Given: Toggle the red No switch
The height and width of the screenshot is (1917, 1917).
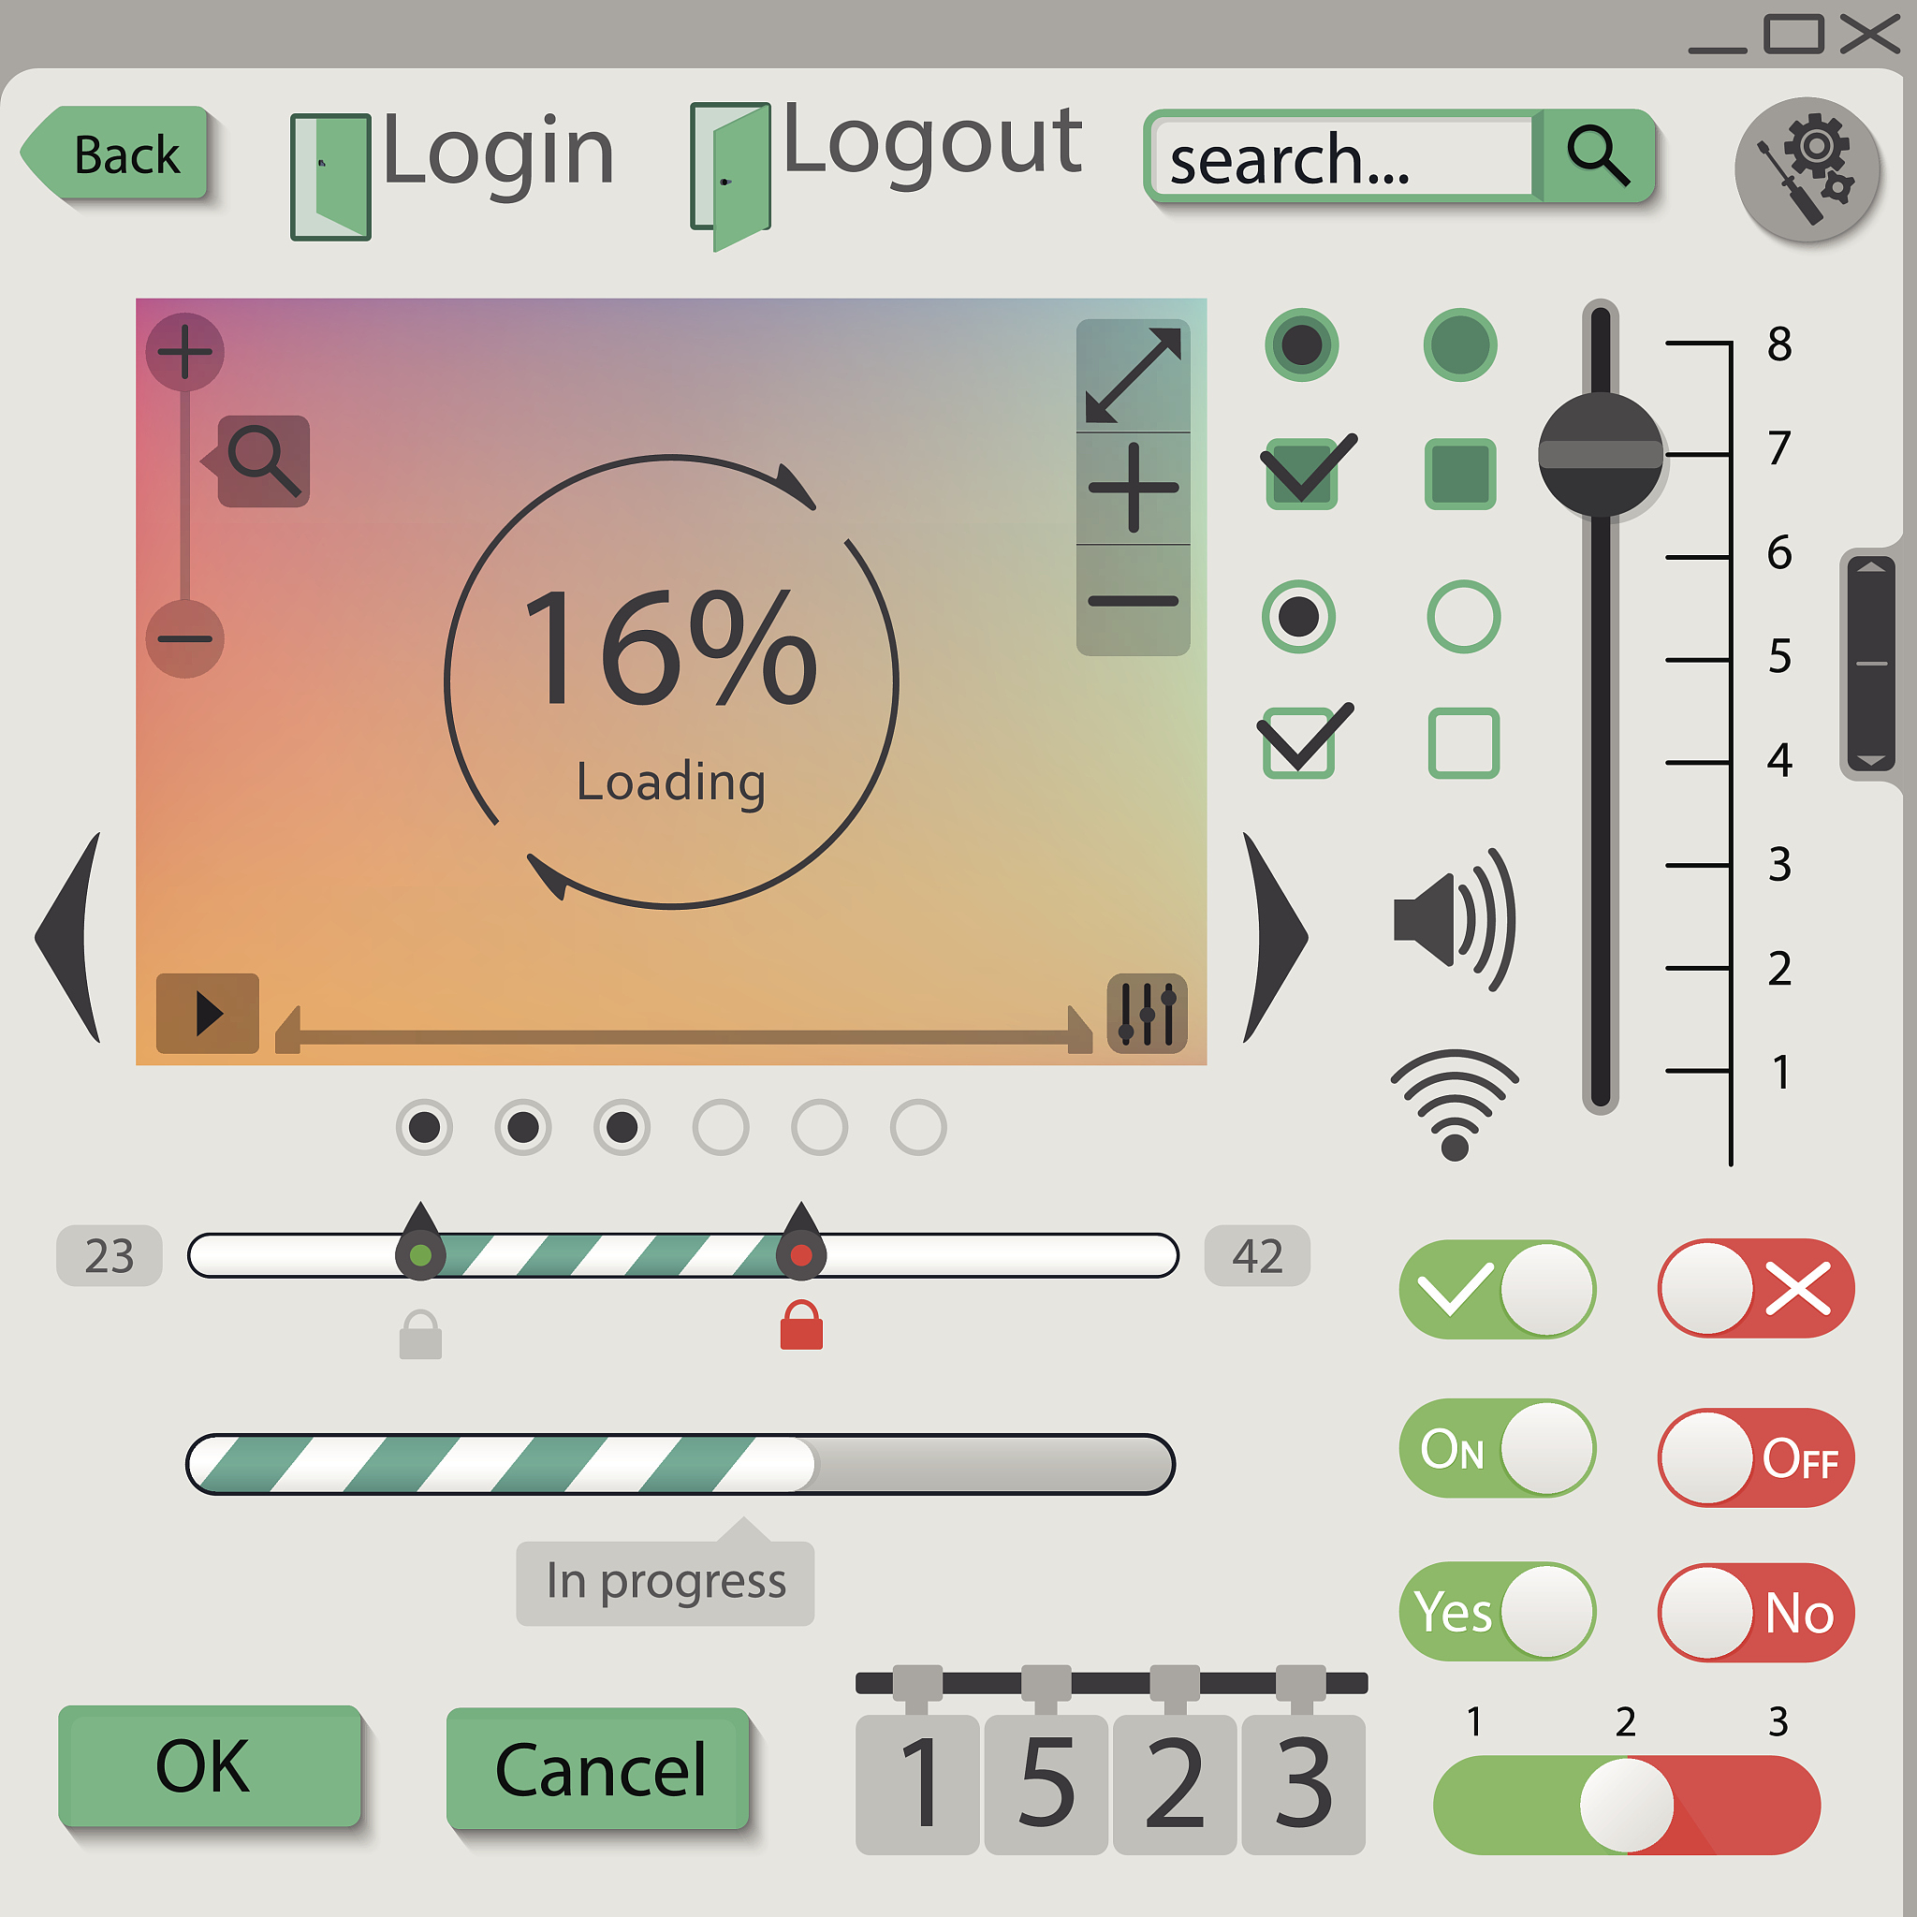Looking at the screenshot, I should coord(1755,1612).
